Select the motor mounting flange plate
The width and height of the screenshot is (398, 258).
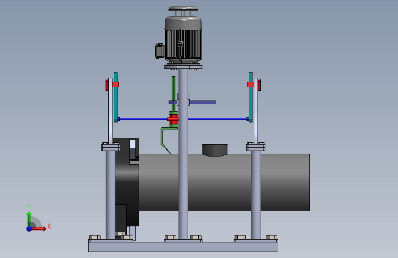pos(183,67)
